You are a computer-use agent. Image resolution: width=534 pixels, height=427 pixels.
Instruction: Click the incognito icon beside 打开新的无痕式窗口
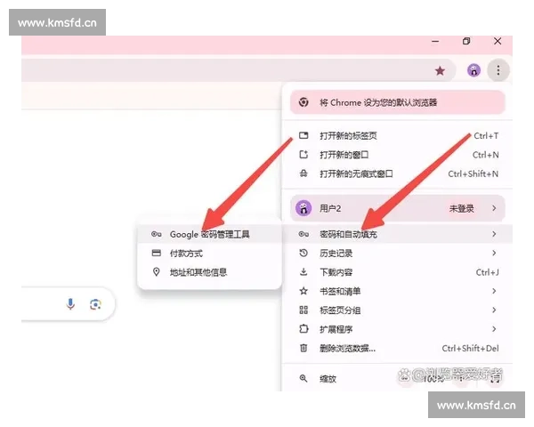pos(303,173)
